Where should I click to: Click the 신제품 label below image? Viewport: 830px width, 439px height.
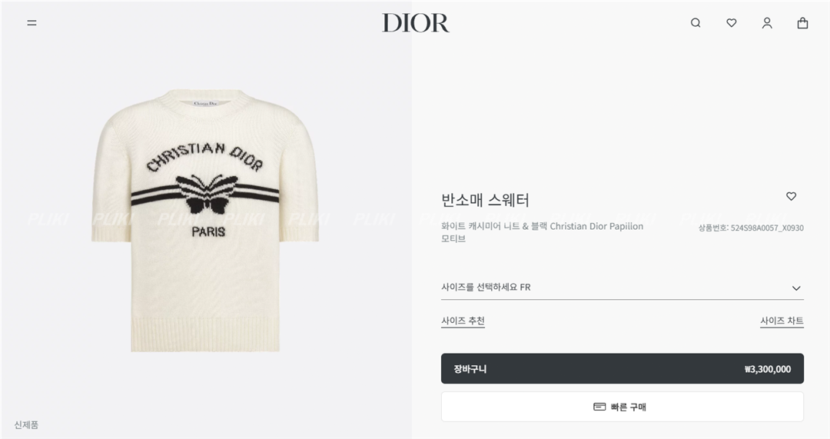click(26, 424)
